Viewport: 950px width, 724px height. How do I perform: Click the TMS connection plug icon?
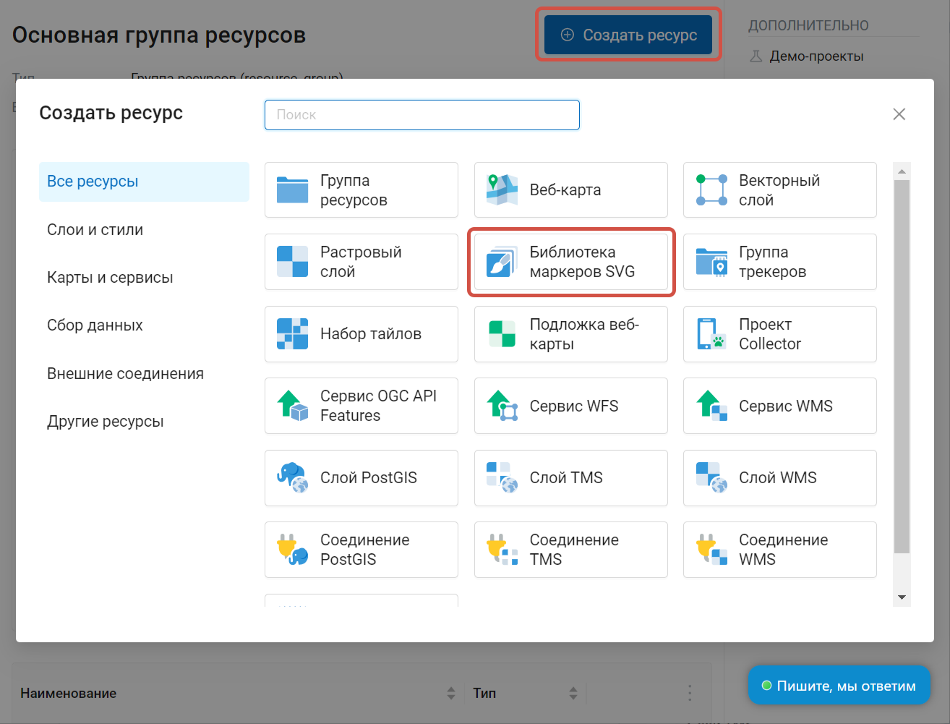click(502, 550)
